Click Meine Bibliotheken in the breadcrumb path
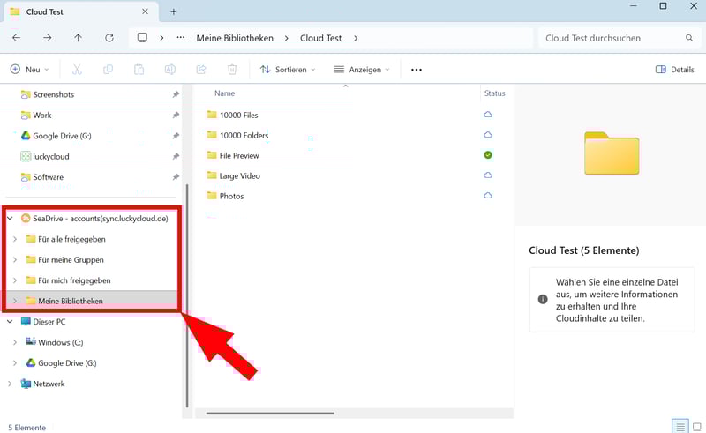 [x=234, y=38]
